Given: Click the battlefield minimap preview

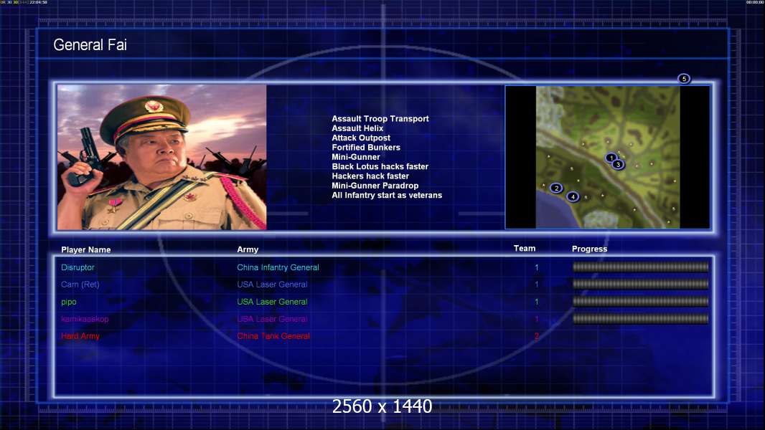Looking at the screenshot, I should click(608, 157).
